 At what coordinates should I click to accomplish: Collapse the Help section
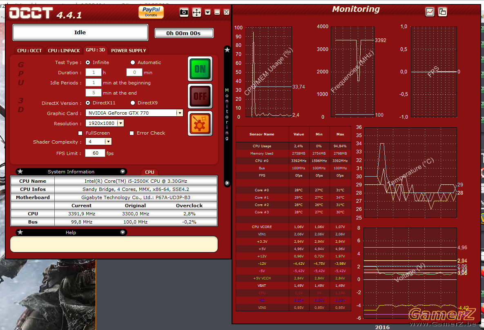[x=123, y=232]
